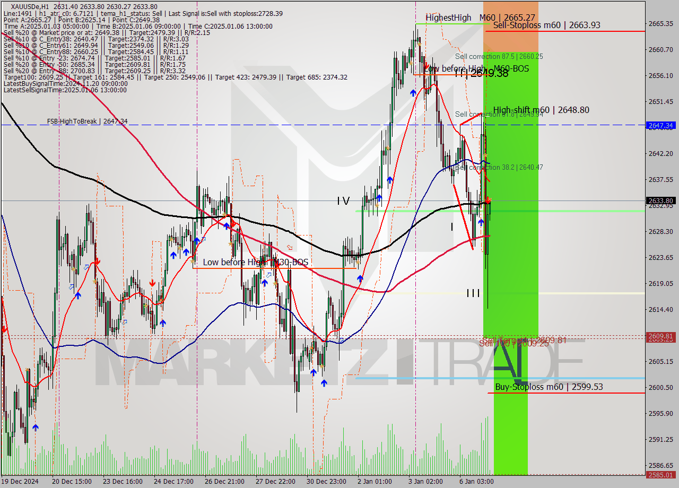This screenshot has height=488, width=679.
Task: Click the 6 Jan 03:00 time label
Action: pos(477,482)
